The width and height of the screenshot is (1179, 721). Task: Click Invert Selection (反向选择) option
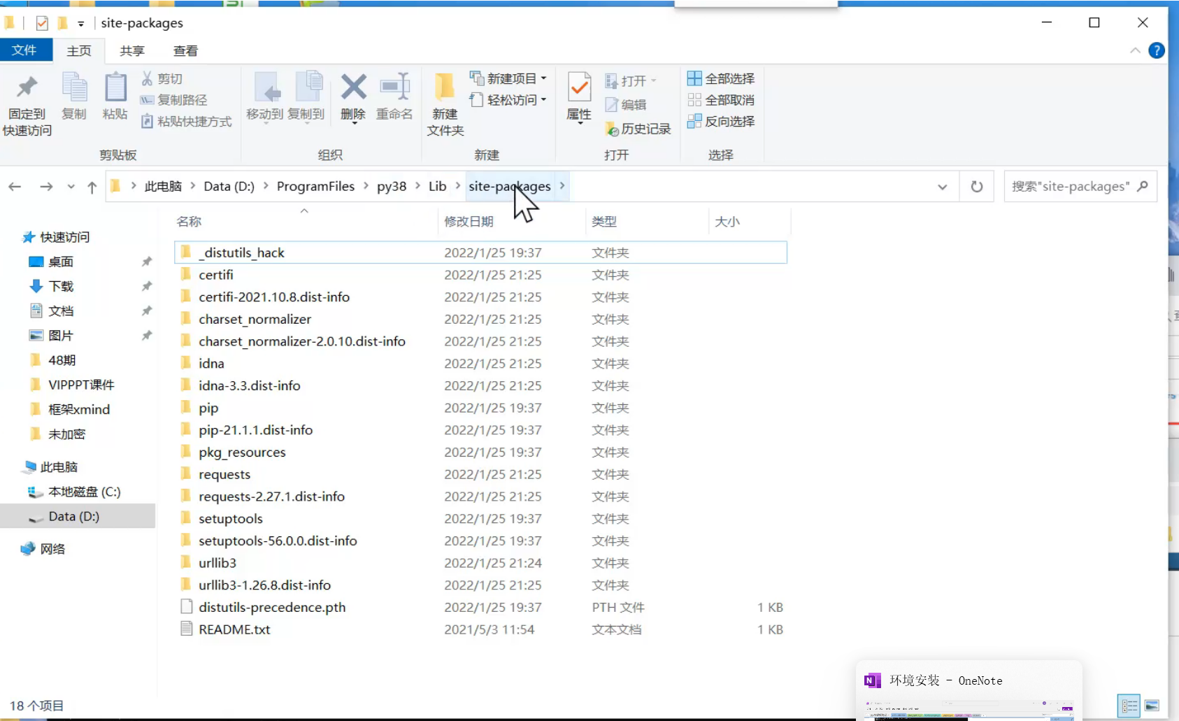click(x=722, y=122)
